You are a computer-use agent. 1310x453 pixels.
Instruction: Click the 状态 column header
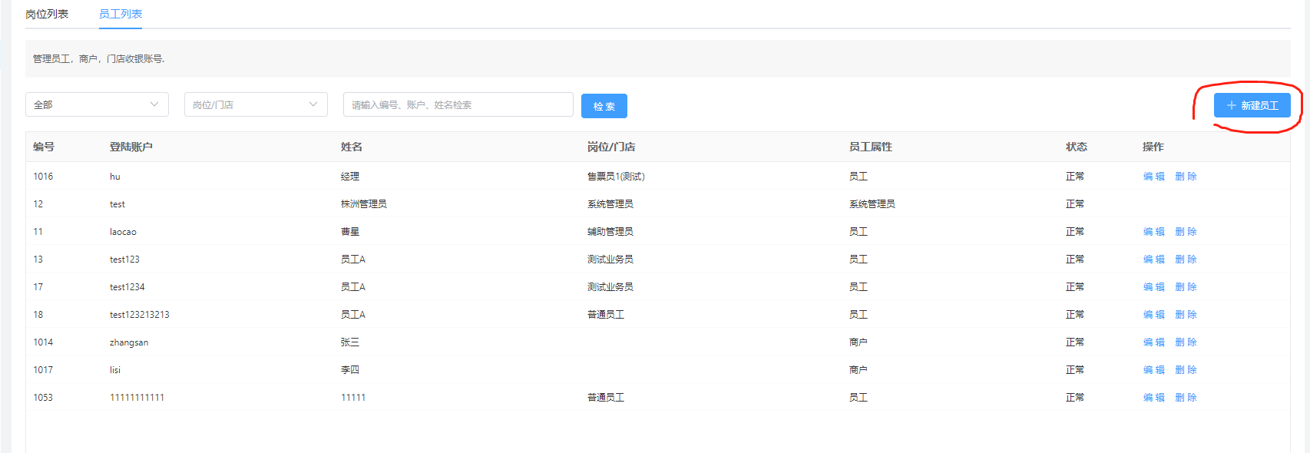point(1076,147)
